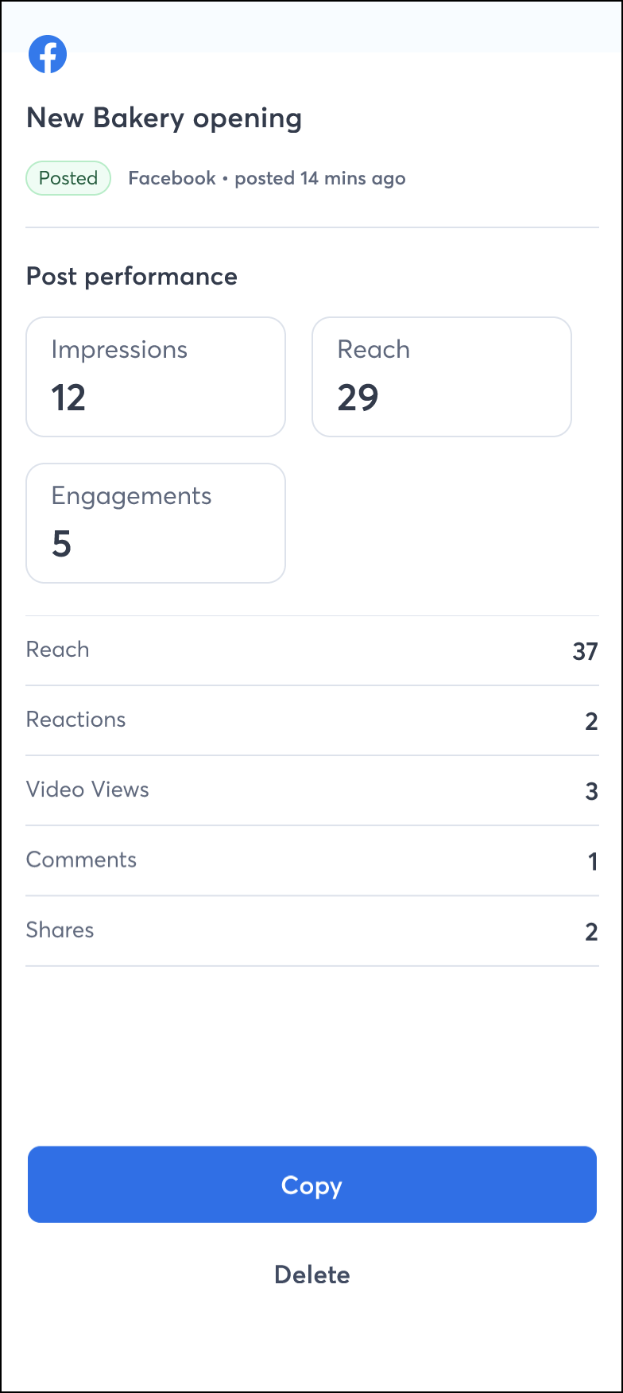This screenshot has height=1393, width=623.
Task: Select the Engagements card showing 5
Action: (x=156, y=523)
